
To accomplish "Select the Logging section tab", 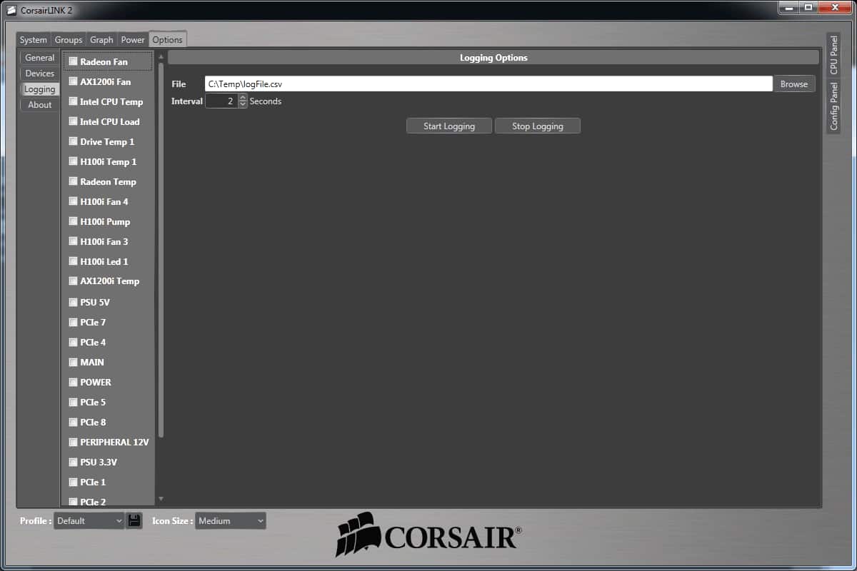I will pyautogui.click(x=40, y=89).
